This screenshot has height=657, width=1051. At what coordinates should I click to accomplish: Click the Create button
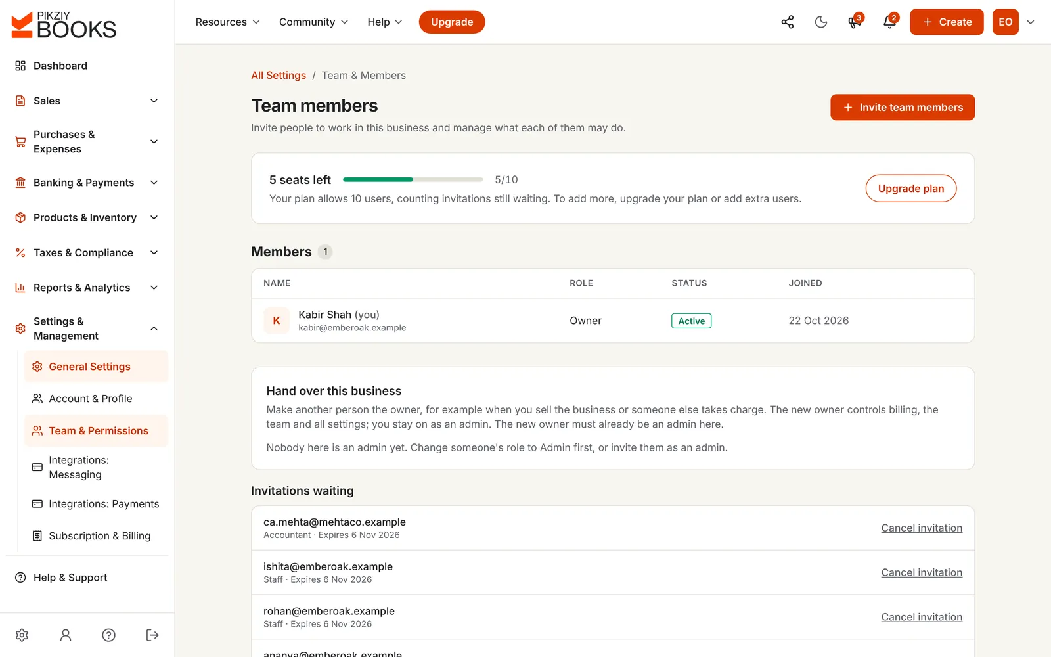click(x=947, y=22)
